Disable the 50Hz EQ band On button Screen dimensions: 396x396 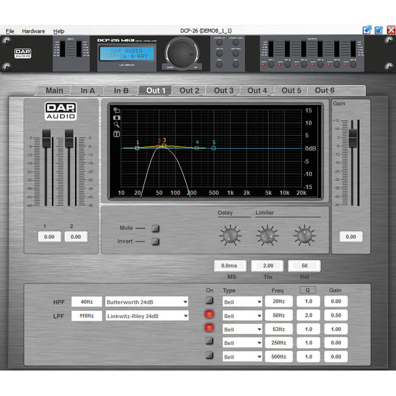[210, 315]
